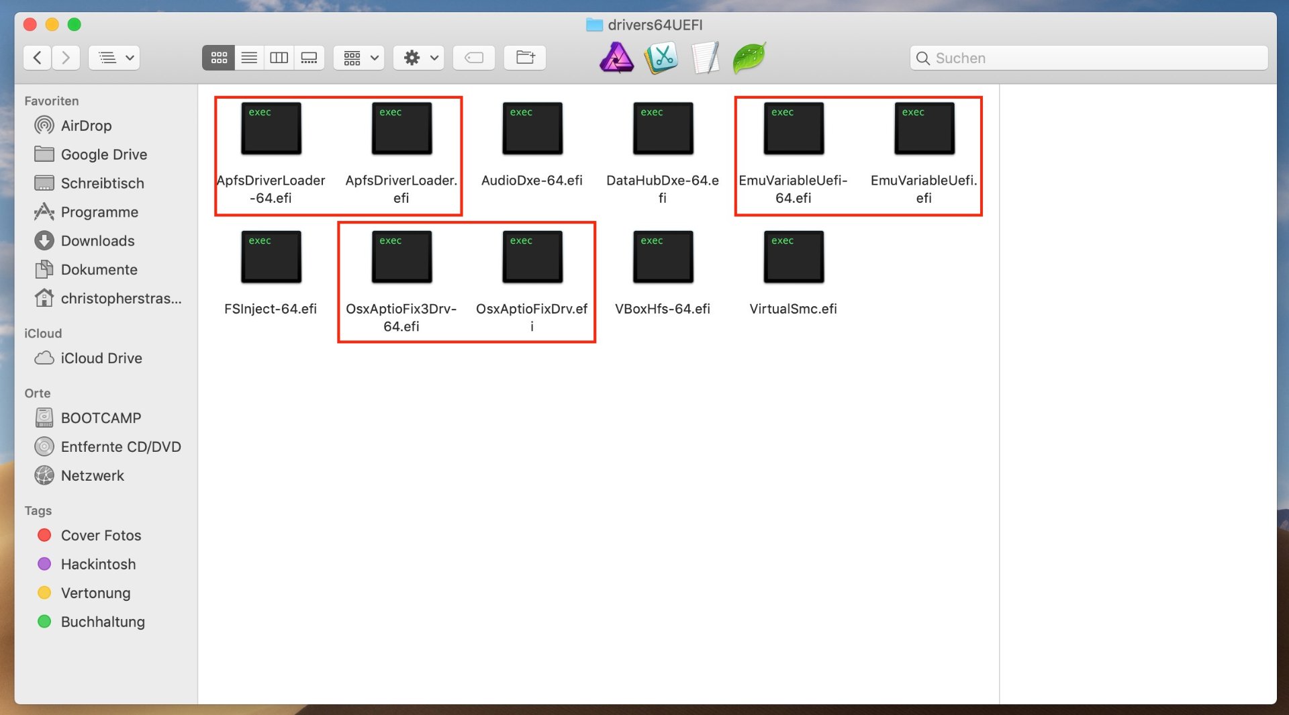The height and width of the screenshot is (715, 1289).
Task: Zoom the Finder window with green button
Action: pyautogui.click(x=75, y=25)
